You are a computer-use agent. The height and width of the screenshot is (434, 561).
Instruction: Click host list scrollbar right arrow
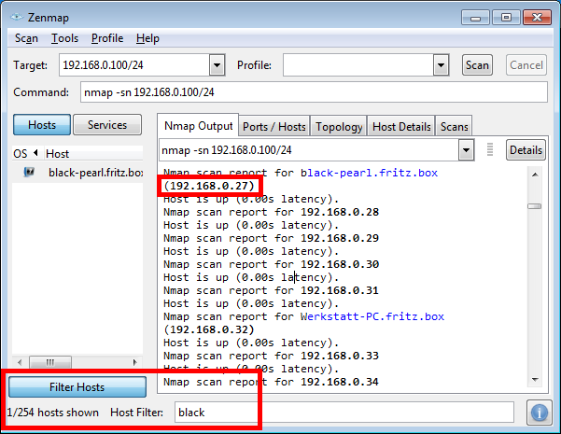tap(135, 362)
